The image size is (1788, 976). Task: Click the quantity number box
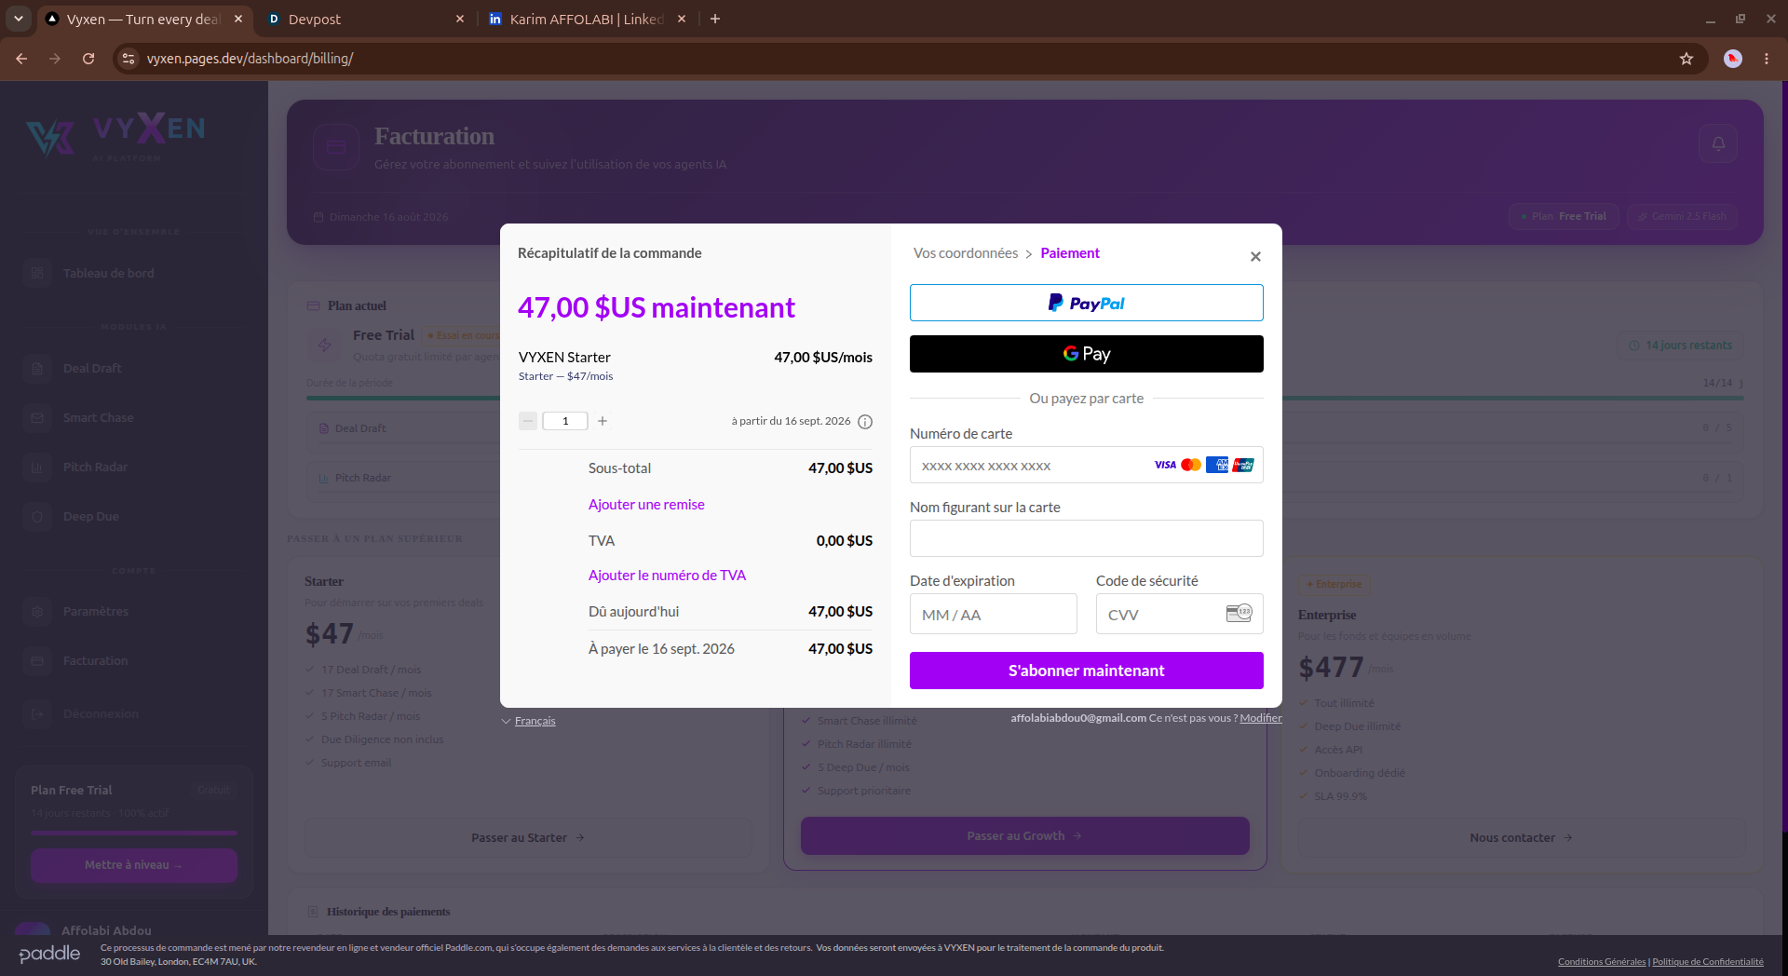(565, 421)
